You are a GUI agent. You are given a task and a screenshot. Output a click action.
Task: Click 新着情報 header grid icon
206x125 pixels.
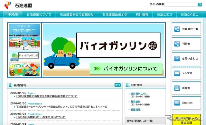[10, 85]
